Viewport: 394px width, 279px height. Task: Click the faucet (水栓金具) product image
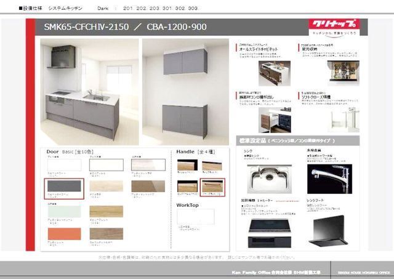[329, 177]
